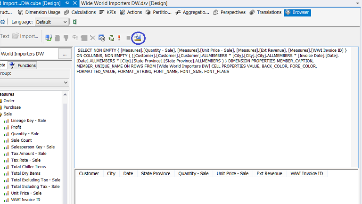Select Total Excluding Tax - Sale measure
The image size is (362, 204).
[35, 180]
